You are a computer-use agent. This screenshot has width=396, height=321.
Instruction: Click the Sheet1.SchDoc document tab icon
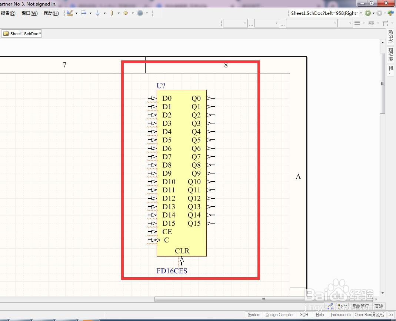(x=6, y=34)
